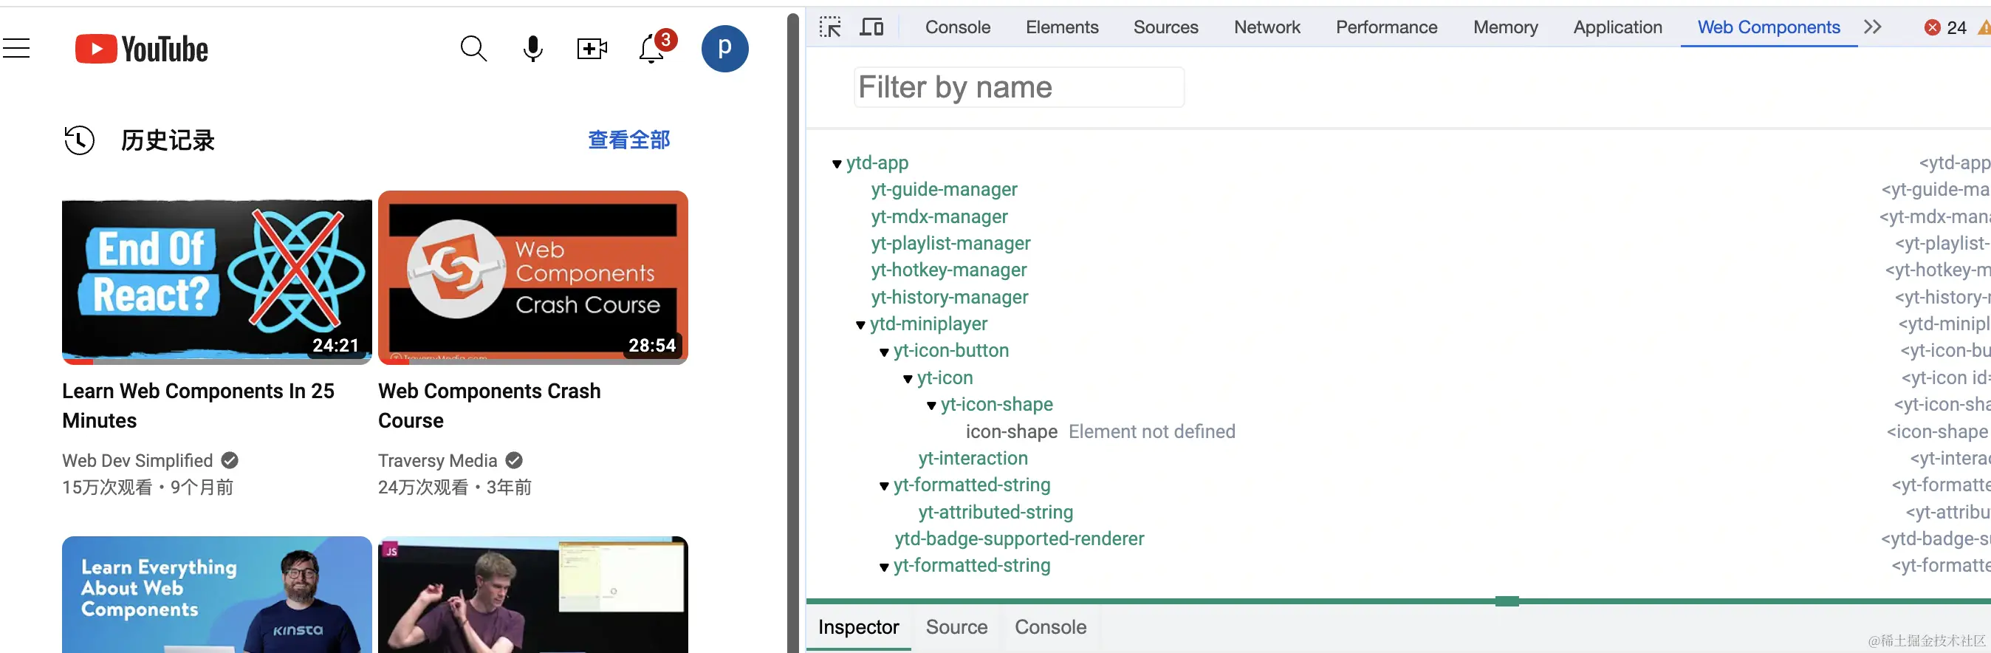Viewport: 1991px width, 653px height.
Task: Open the Console tab in the bottom panel
Action: 1050,626
